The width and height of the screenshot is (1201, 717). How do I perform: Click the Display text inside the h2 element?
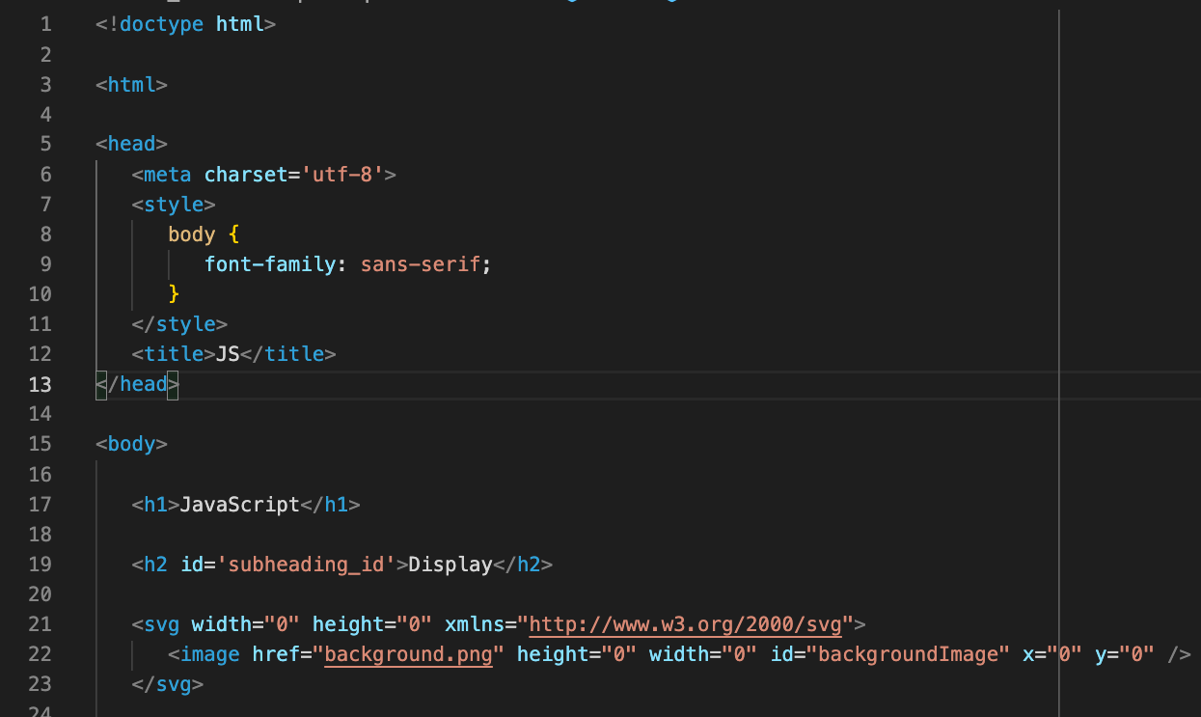click(x=450, y=564)
